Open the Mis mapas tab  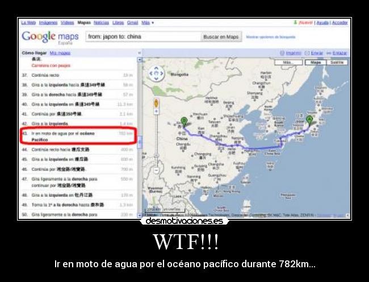60,53
